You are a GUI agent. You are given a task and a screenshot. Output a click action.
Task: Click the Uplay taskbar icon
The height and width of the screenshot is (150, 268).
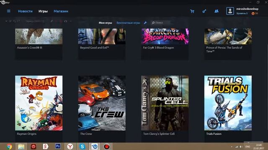(94, 146)
